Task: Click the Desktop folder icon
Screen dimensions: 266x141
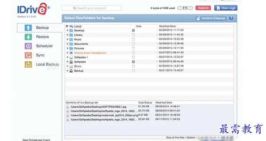Action: point(71,31)
